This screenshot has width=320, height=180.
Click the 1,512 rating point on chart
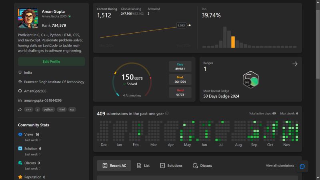[190, 25]
